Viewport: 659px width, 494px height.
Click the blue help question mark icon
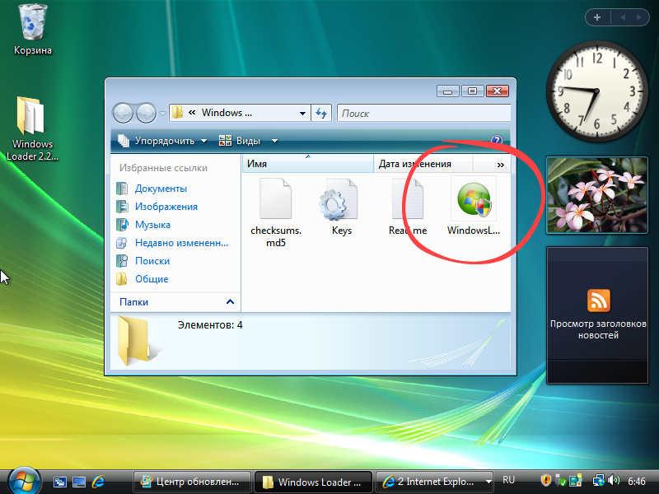(x=497, y=140)
